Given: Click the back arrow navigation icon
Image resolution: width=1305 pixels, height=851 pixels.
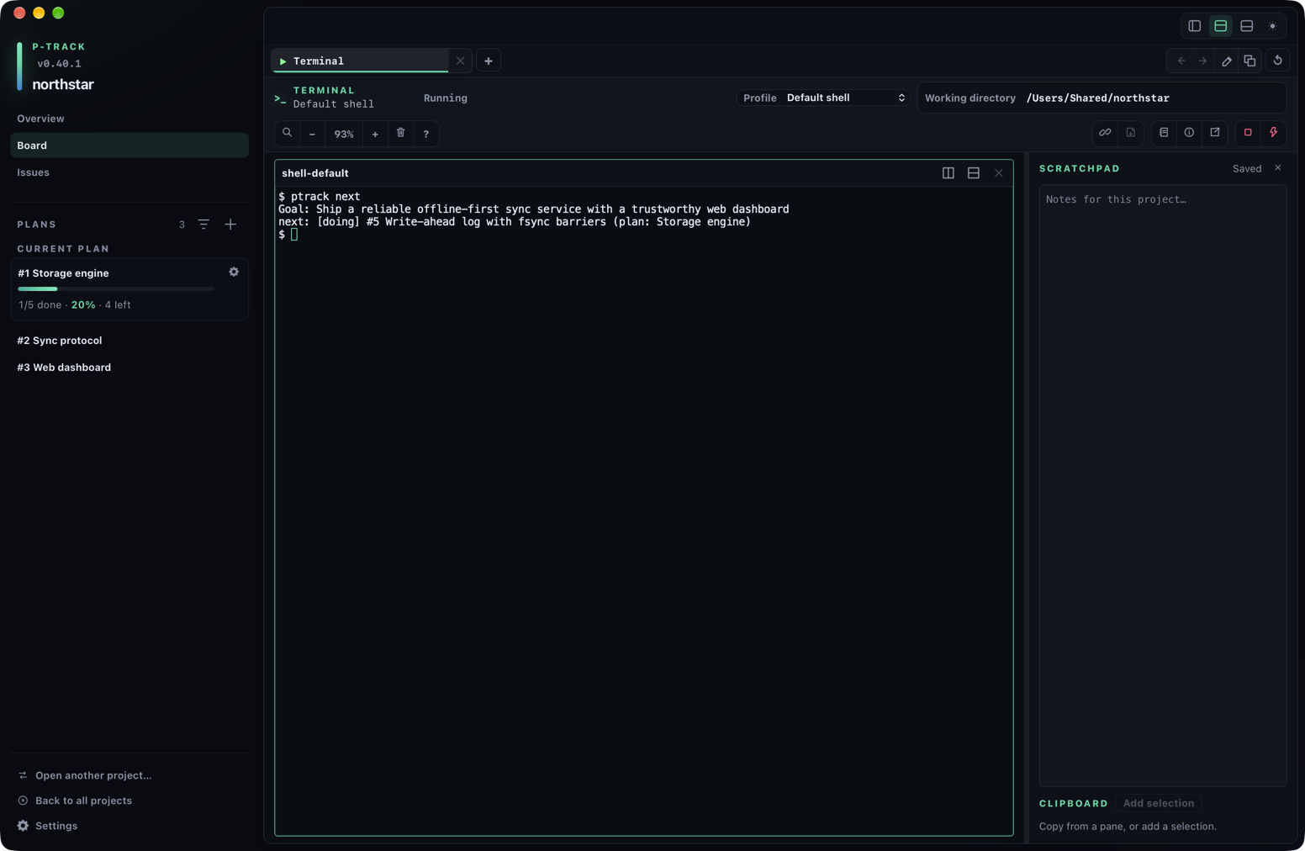Looking at the screenshot, I should tap(1181, 61).
